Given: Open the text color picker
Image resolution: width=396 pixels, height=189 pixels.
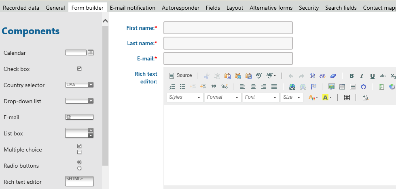Looking at the screenshot, I should [x=313, y=98].
